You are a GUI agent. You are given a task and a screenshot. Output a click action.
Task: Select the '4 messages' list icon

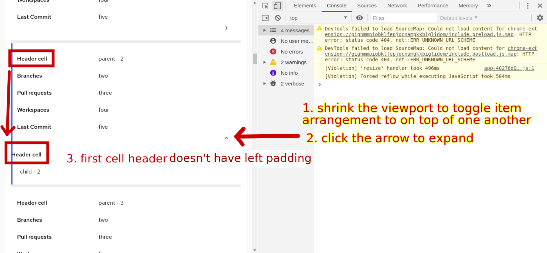click(273, 30)
